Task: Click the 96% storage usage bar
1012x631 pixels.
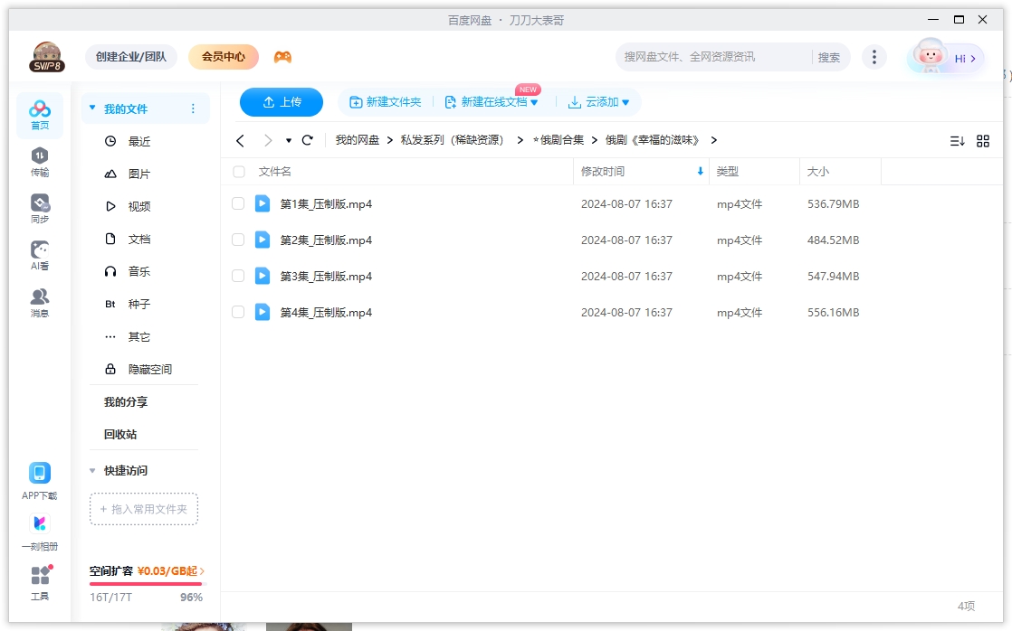Action: click(x=145, y=584)
